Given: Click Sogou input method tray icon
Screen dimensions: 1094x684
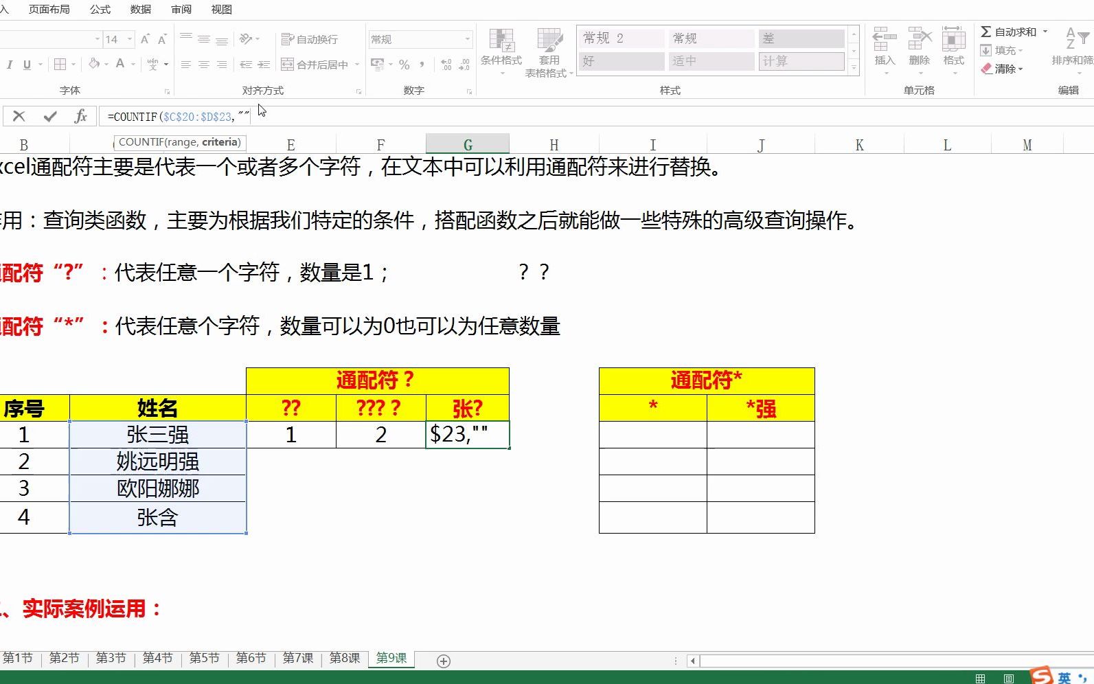Looking at the screenshot, I should click(1041, 674).
